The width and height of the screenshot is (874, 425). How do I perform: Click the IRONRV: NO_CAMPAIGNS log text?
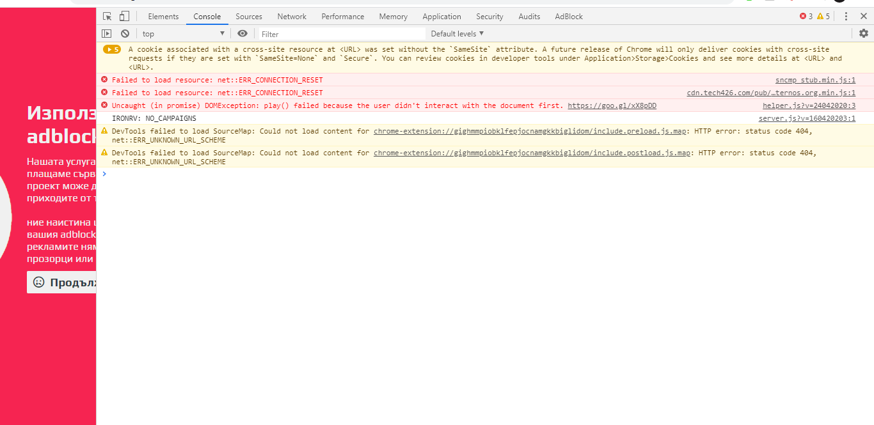tap(154, 118)
